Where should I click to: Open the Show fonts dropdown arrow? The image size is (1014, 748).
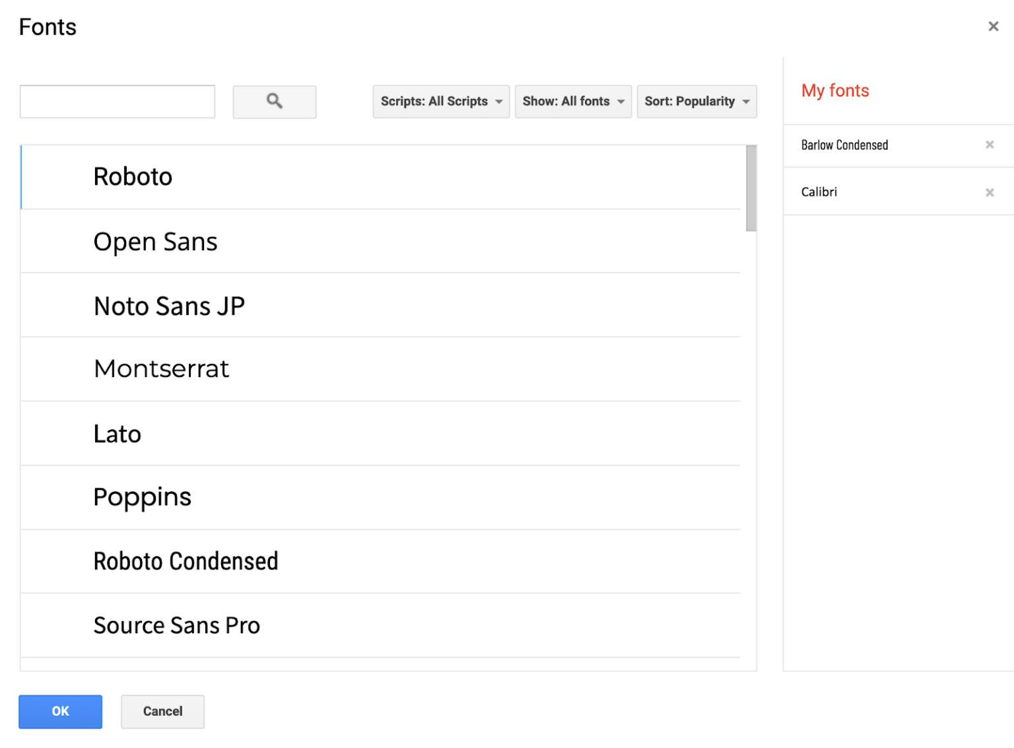pyautogui.click(x=621, y=102)
